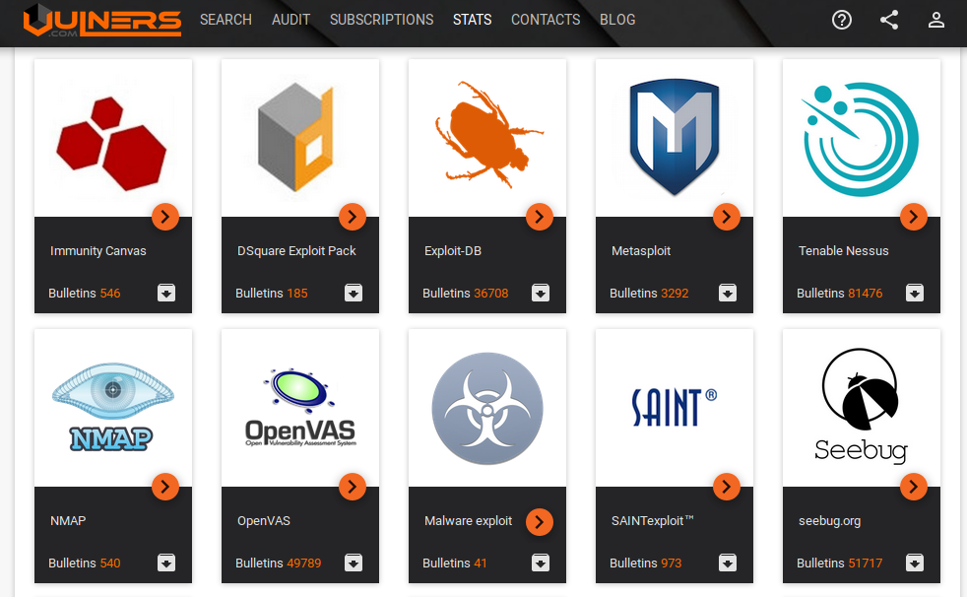Screen dimensions: 967x597
Task: Download DSquare Exploit Pack bulletins archive
Action: pos(354,293)
